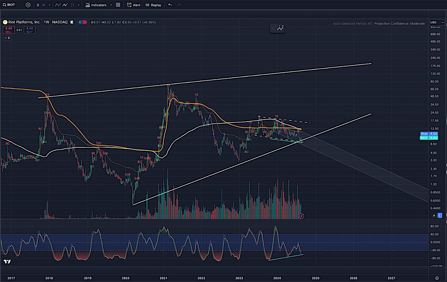Click the 8.50 BUY button
Viewport: 447px width, 282px height.
pos(30,30)
